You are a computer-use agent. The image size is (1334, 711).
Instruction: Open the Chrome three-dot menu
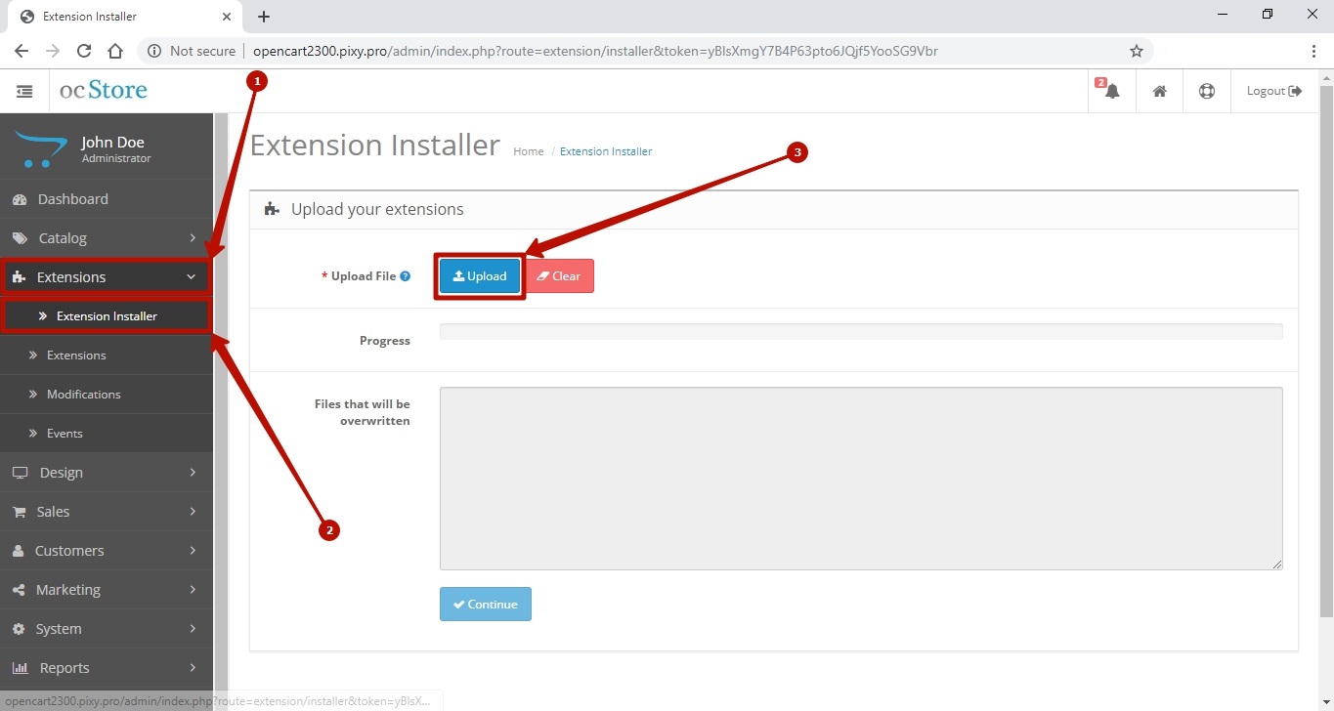click(1313, 51)
